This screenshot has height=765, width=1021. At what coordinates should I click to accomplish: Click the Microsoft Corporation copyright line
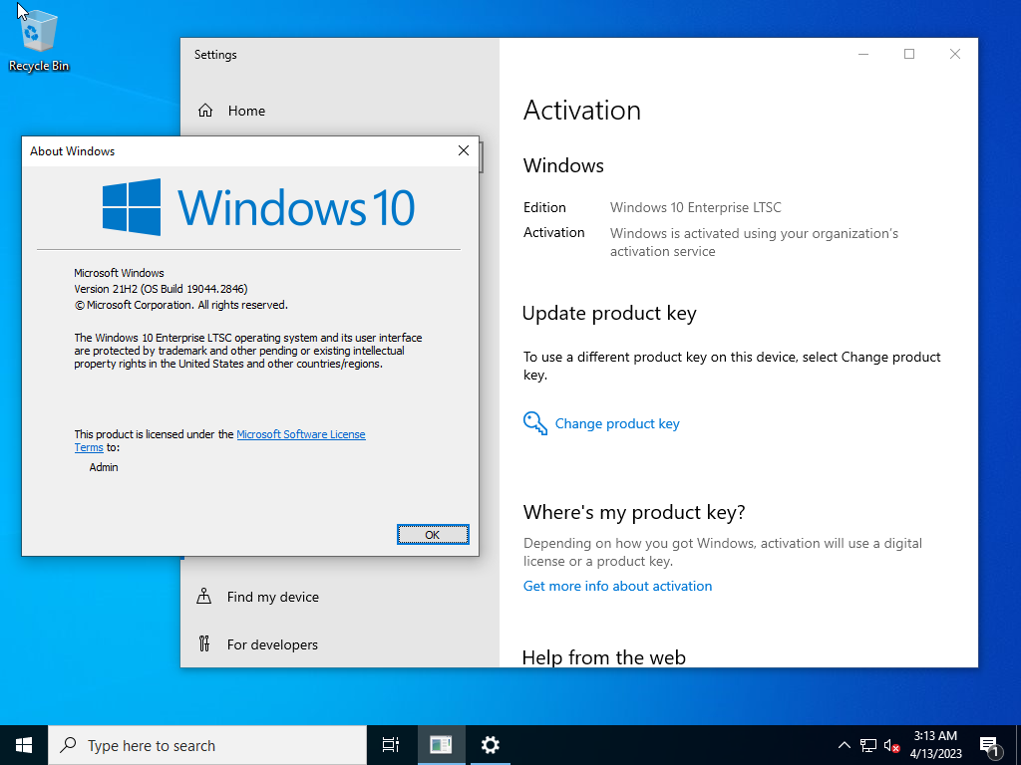coord(181,305)
